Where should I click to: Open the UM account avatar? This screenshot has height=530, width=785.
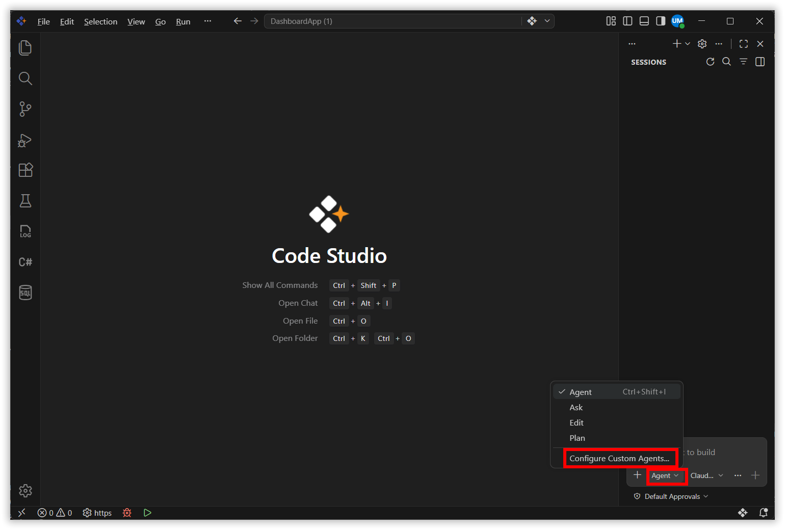tap(677, 21)
